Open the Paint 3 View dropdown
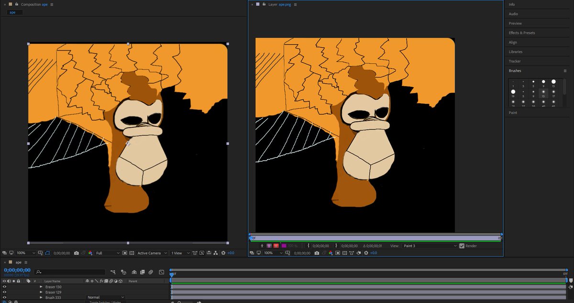 coord(430,246)
